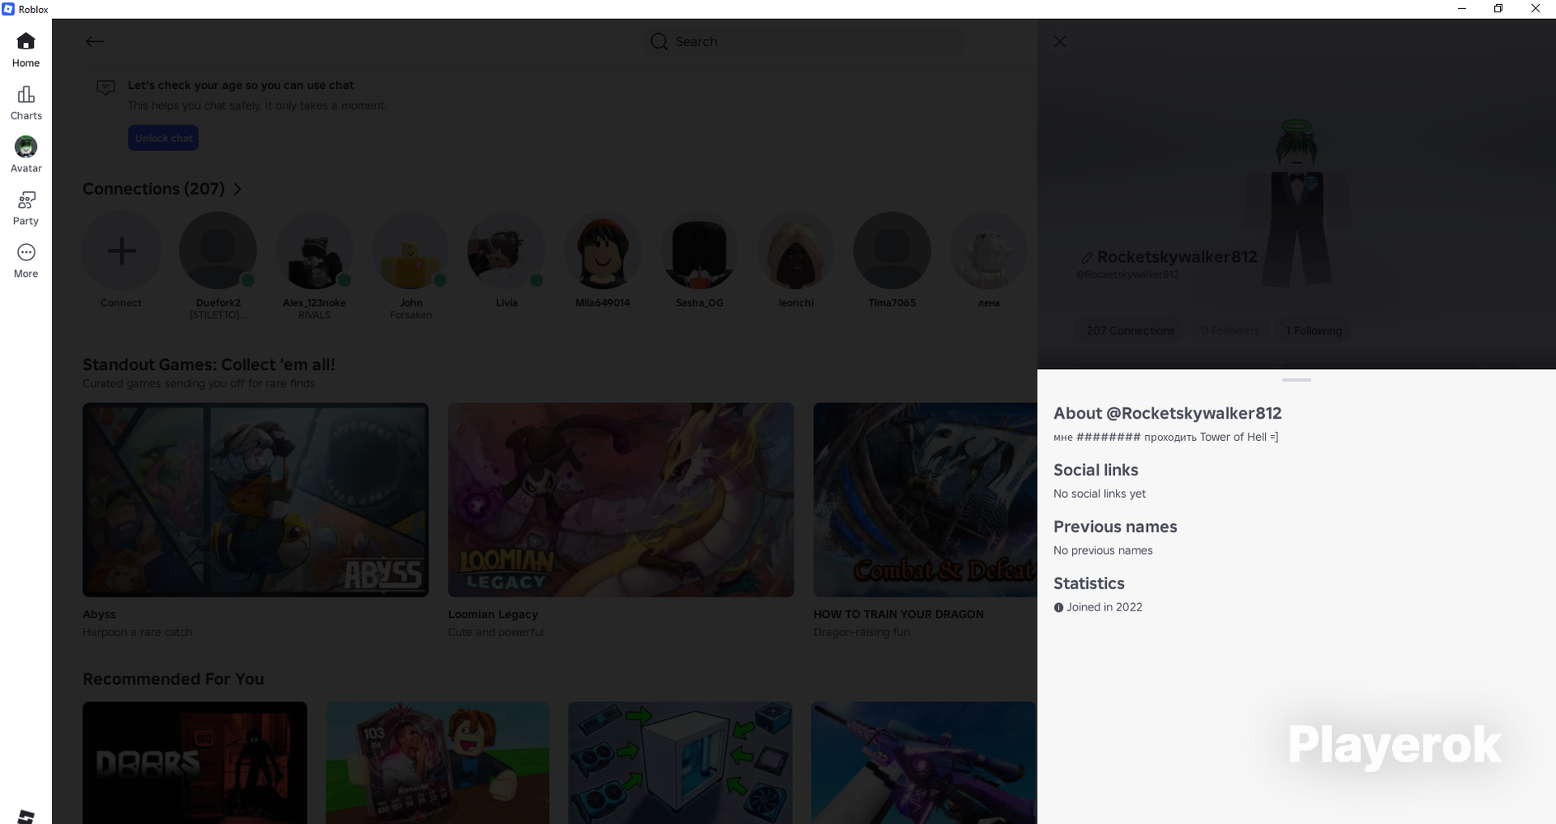Click the Loomian Legacy title link
Screen dimensions: 1556x824
point(493,614)
